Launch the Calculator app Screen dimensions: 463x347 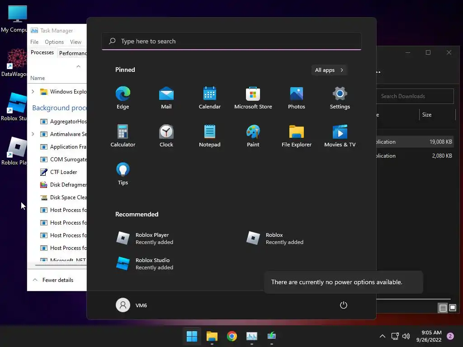click(123, 136)
